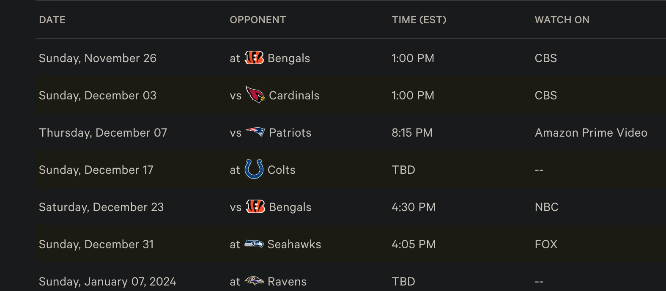Click Amazon Prime Video watch option
Viewport: 666px width, 291px height.
pos(591,133)
